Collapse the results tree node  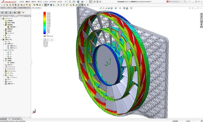[x=1, y=39]
